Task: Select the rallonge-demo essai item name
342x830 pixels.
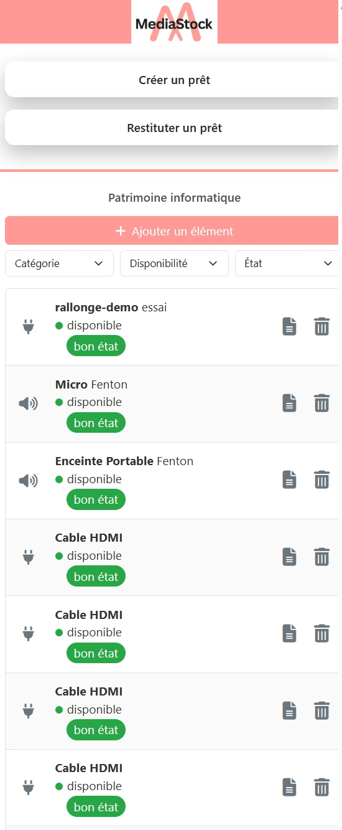Action: [111, 308]
